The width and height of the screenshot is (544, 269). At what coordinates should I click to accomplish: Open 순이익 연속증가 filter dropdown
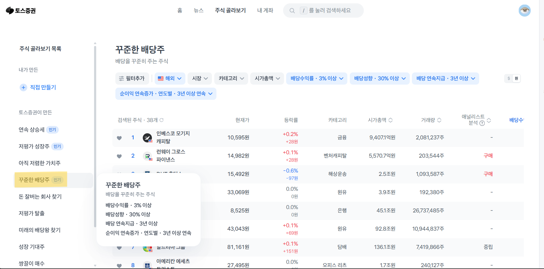pos(166,94)
